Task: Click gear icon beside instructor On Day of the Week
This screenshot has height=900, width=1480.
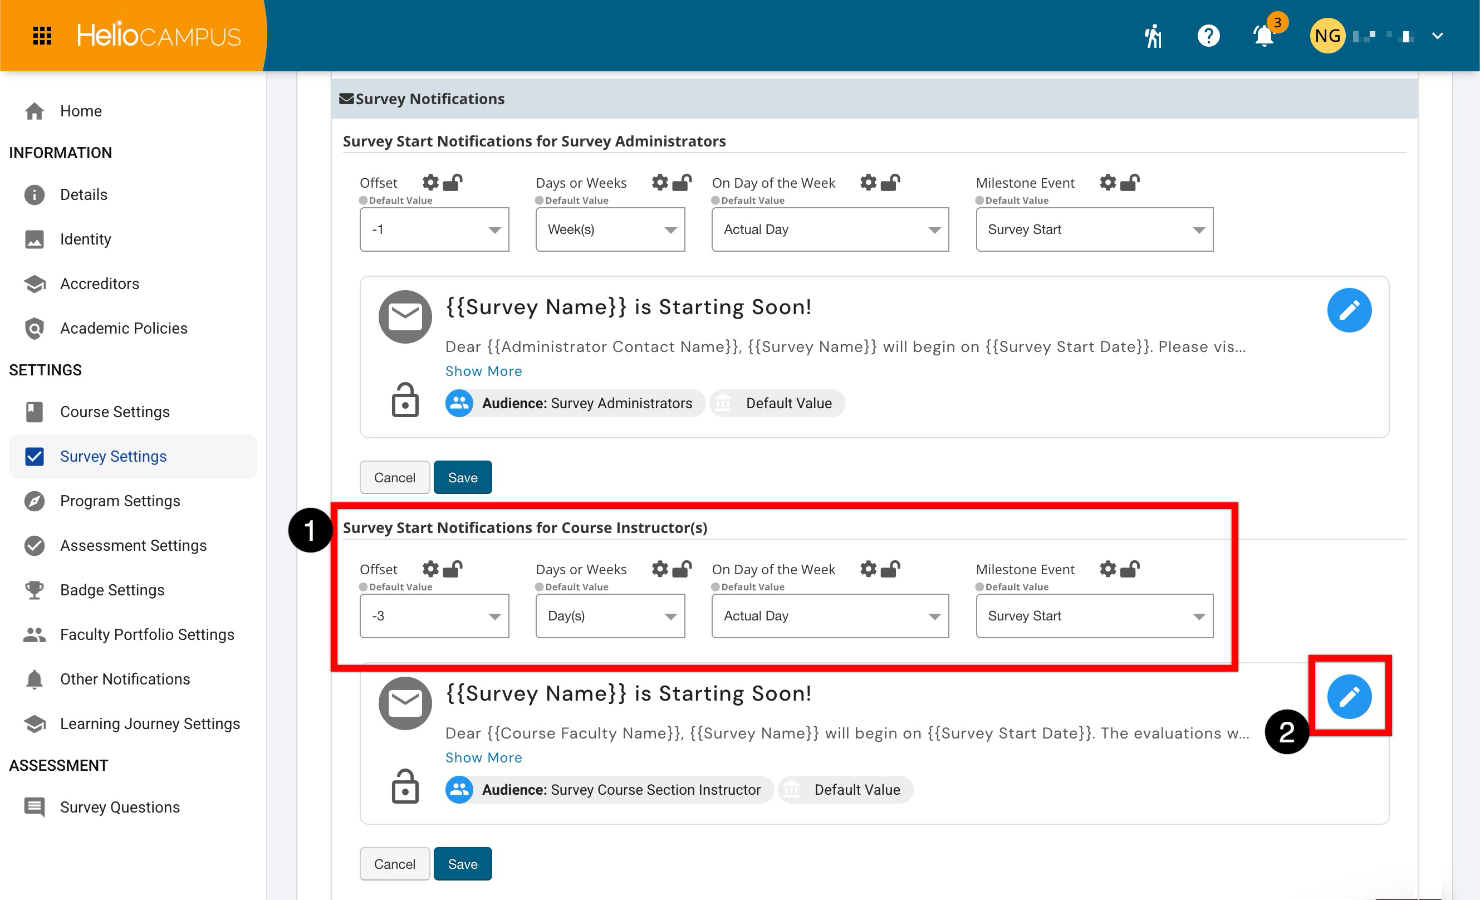Action: click(x=868, y=569)
